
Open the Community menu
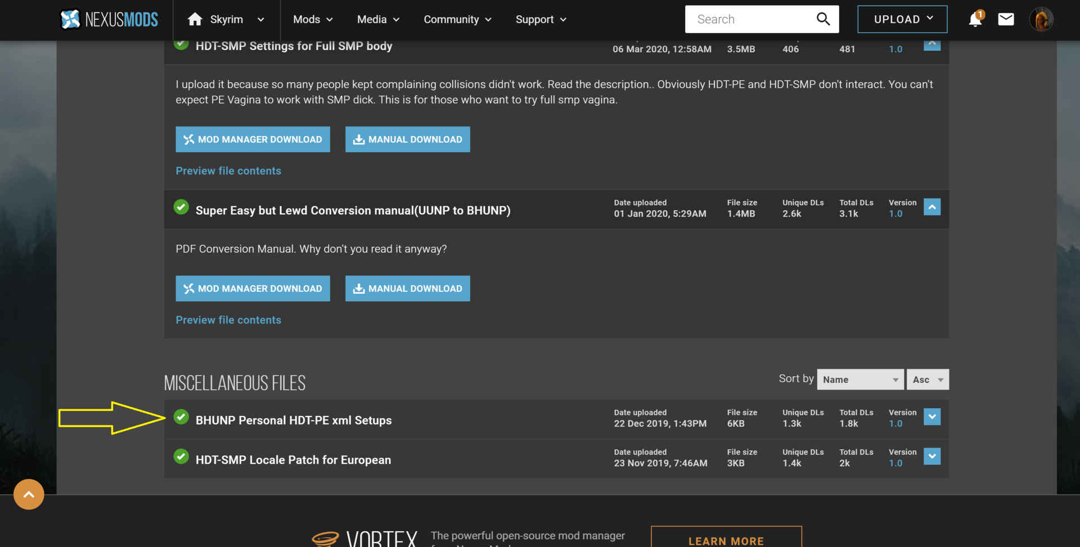[x=457, y=19]
